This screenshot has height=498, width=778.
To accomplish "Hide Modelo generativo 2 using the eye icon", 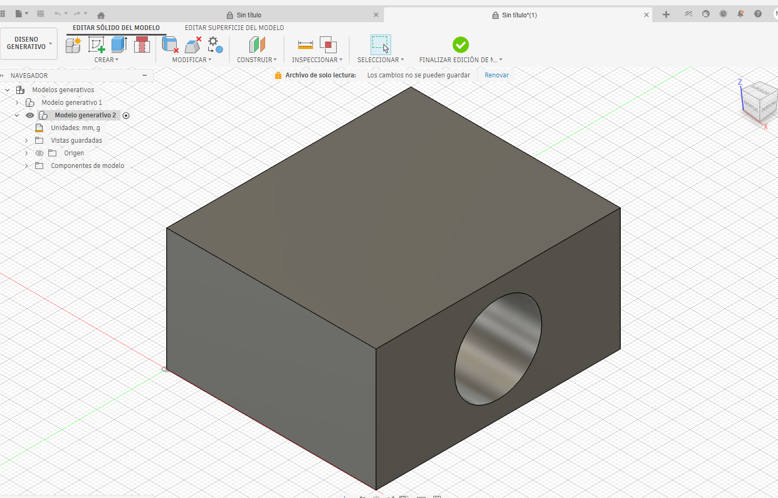I will pyautogui.click(x=30, y=115).
